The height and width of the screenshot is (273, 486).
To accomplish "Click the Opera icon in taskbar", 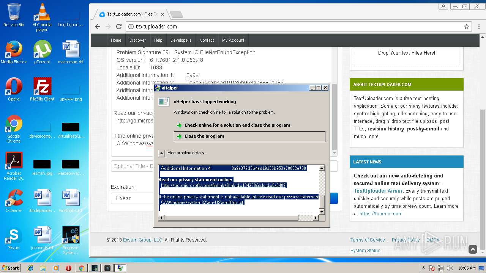I will point(69,268).
